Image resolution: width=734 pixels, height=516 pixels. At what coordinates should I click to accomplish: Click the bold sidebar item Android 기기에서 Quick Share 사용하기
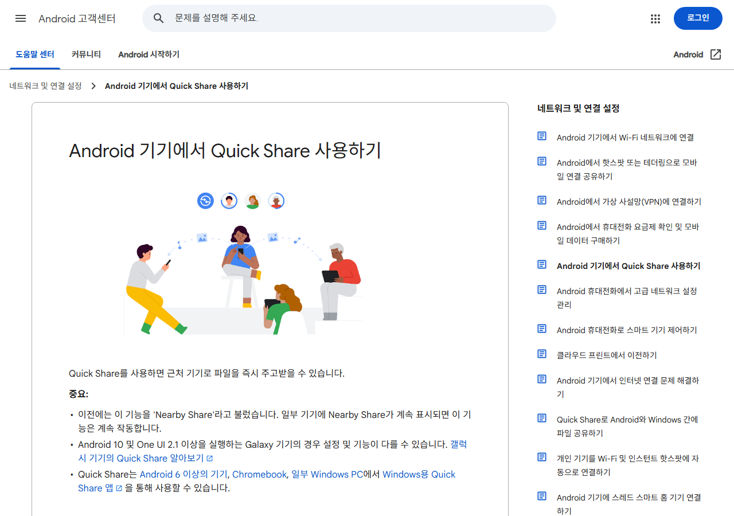click(628, 265)
